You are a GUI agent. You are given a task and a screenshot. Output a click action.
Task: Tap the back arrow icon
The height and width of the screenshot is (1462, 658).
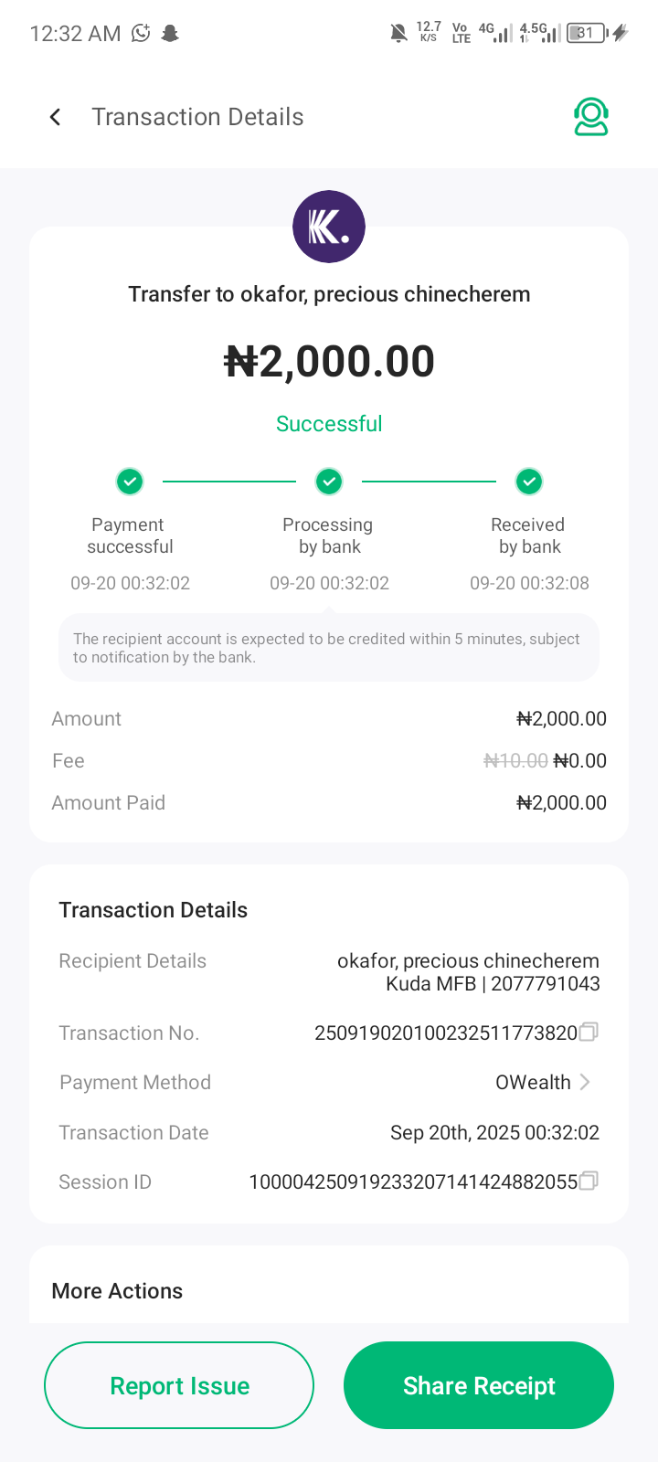coord(56,117)
